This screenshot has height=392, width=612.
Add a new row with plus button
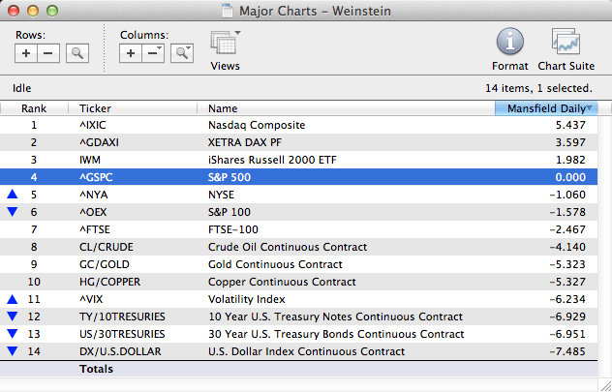pyautogui.click(x=27, y=52)
